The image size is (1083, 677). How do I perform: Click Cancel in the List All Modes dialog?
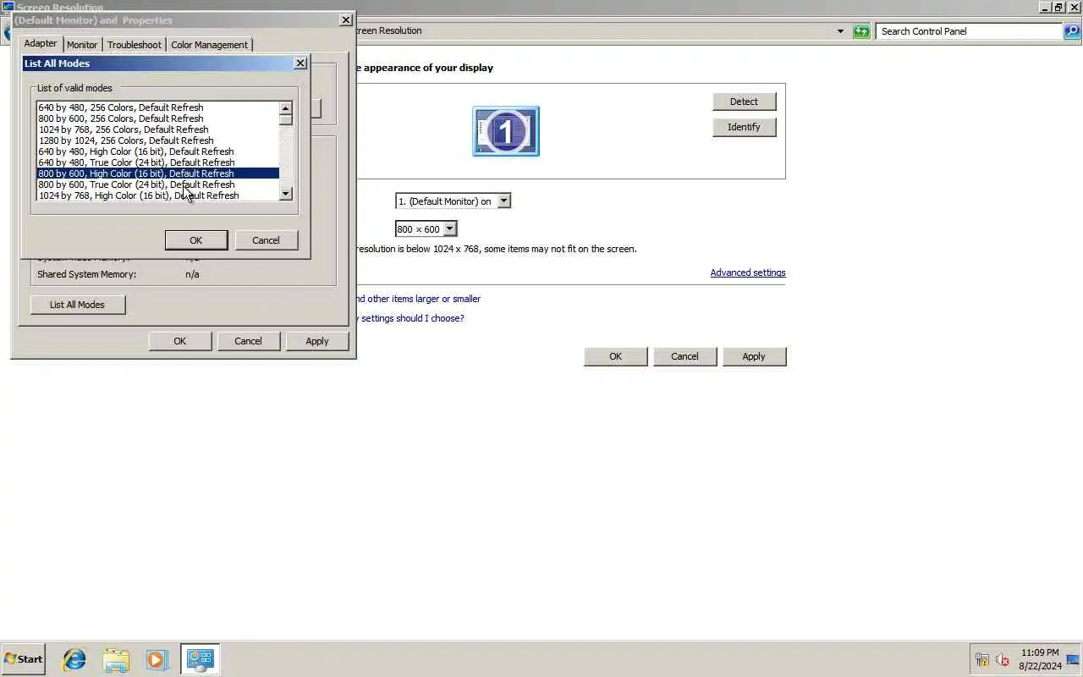pos(266,240)
